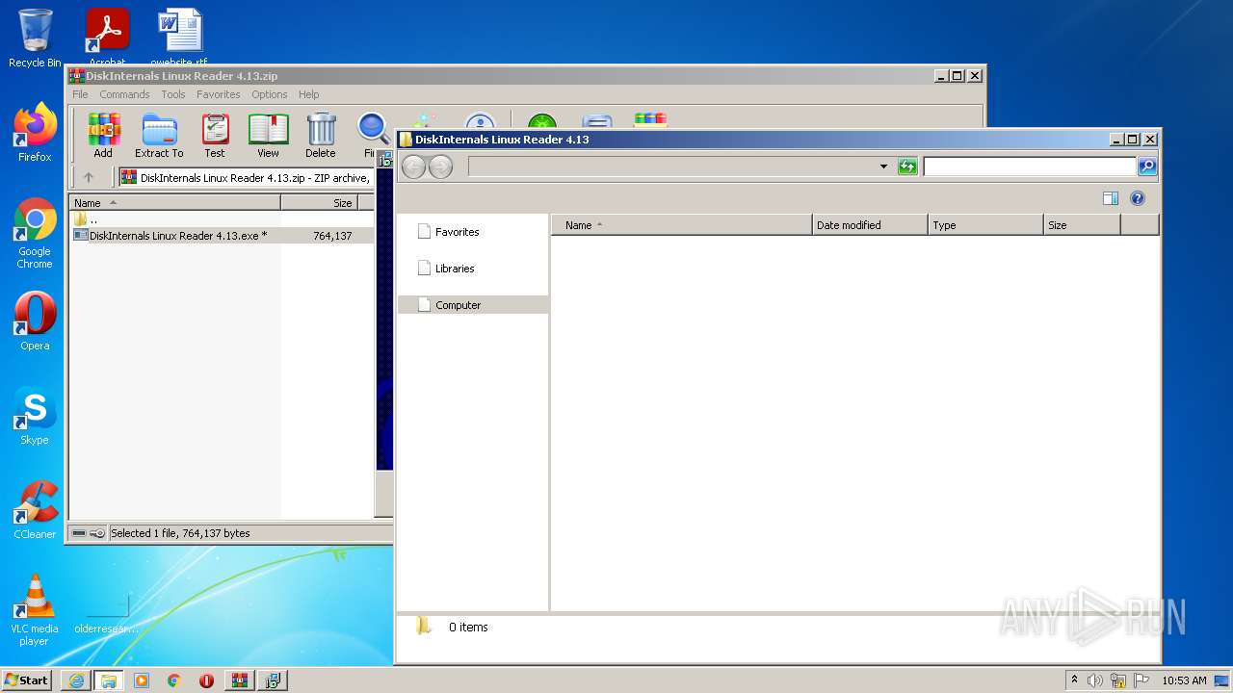Sort Explorer files by Size column
1233x693 pixels.
(x=1082, y=225)
